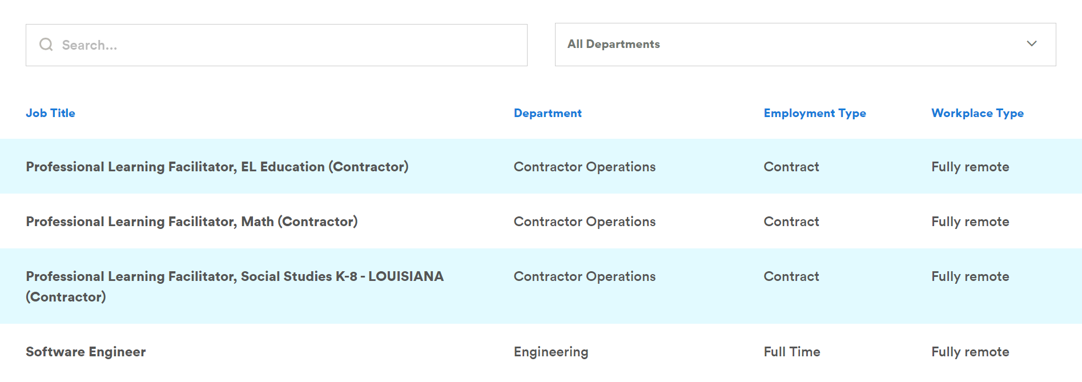The height and width of the screenshot is (382, 1082).
Task: Click Contract type in Math Facilitator row
Action: click(x=791, y=222)
